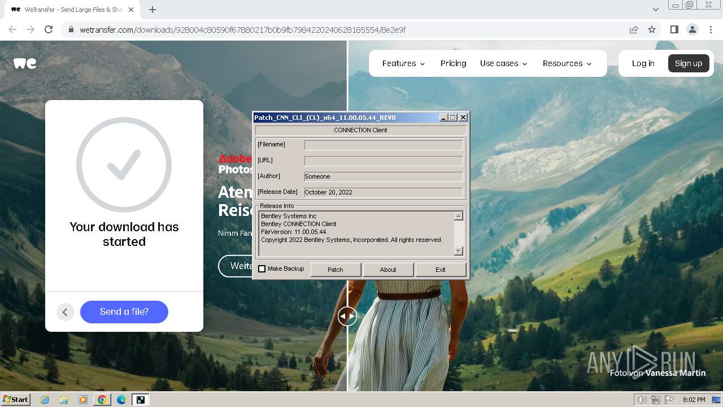Click Release Info scrollbar down arrow

pyautogui.click(x=459, y=251)
